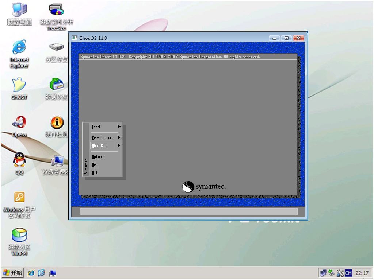Screen dimensions: 374x280
Task: Click the second quick launch browser icon
Action: pyautogui.click(x=42, y=273)
